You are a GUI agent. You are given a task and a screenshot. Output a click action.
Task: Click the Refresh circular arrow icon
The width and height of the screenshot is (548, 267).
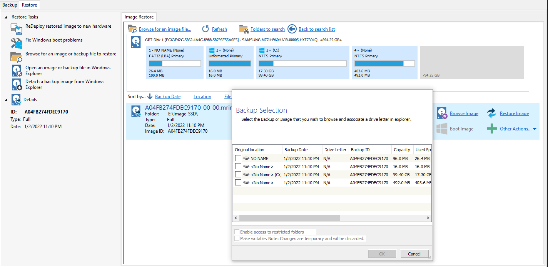[205, 29]
